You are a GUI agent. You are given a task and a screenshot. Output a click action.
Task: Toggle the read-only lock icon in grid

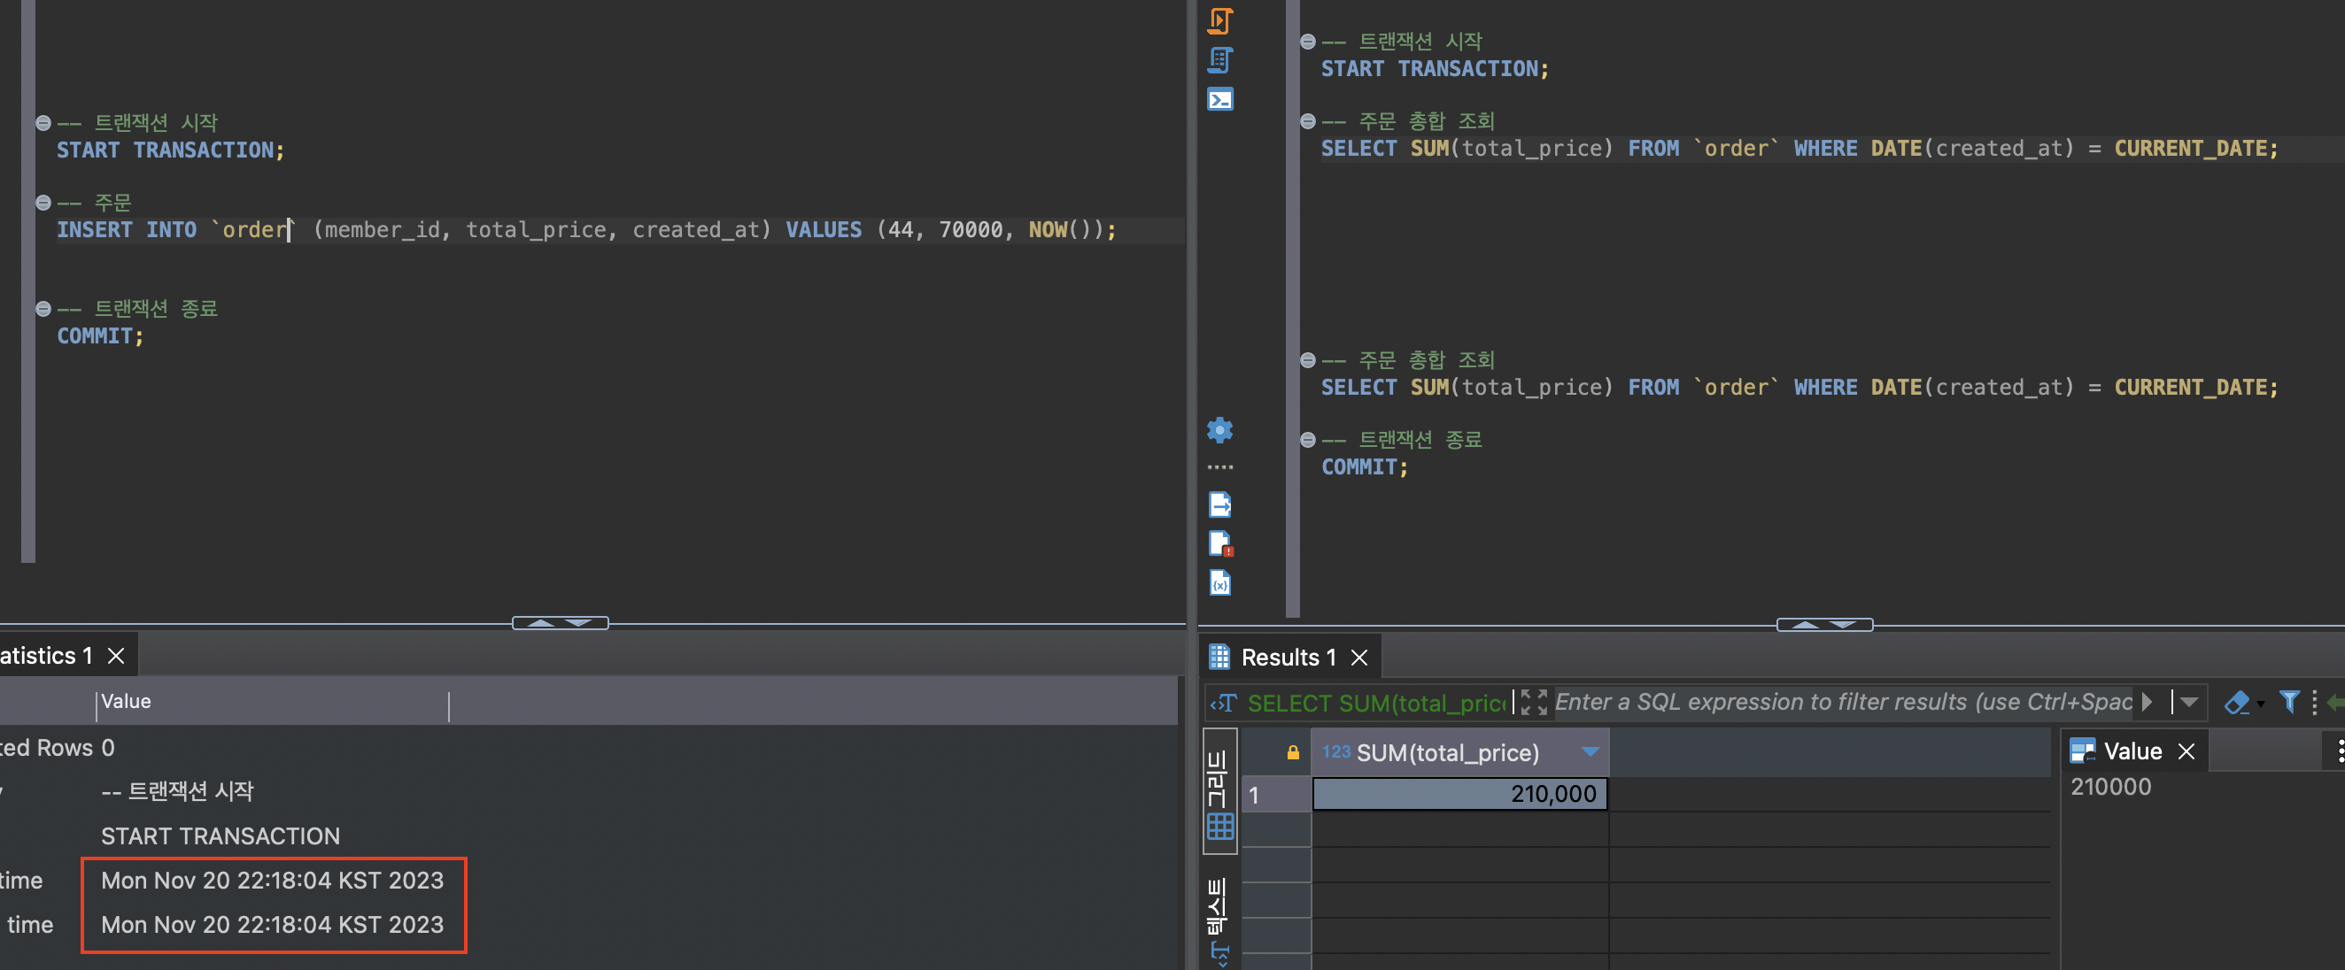[x=1292, y=752]
